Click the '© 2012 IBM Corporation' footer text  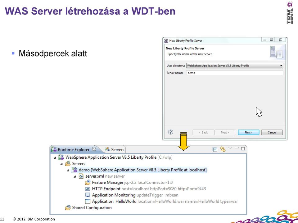click(34, 219)
